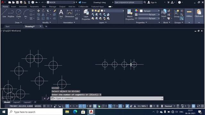Select the Fillet tool
The height and width of the screenshot is (115, 205).
point(48,15)
